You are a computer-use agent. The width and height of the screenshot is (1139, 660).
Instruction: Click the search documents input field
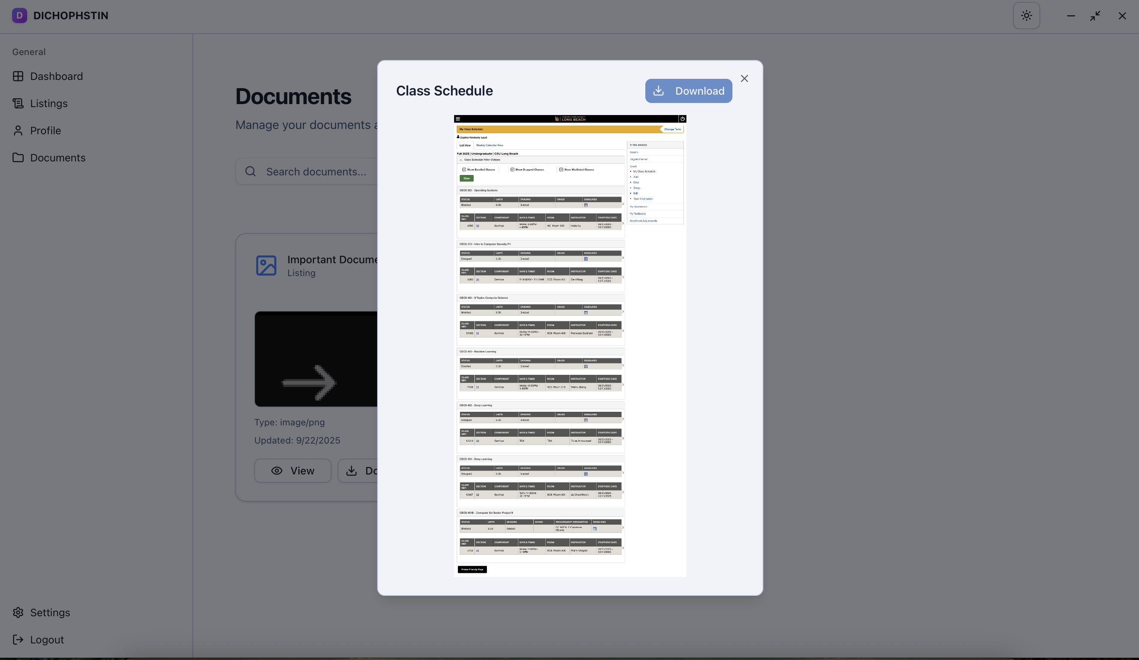click(316, 172)
